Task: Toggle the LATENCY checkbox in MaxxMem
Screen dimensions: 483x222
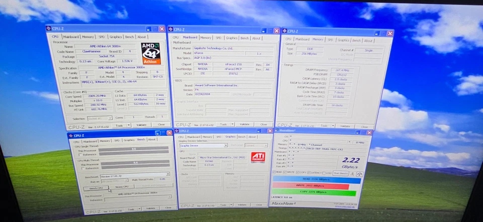Action: pos(308,172)
